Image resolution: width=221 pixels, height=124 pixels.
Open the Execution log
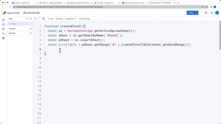point(84,19)
